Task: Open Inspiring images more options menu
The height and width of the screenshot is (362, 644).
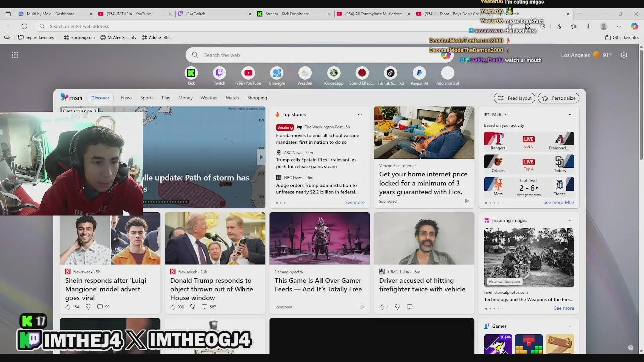Action: click(569, 220)
